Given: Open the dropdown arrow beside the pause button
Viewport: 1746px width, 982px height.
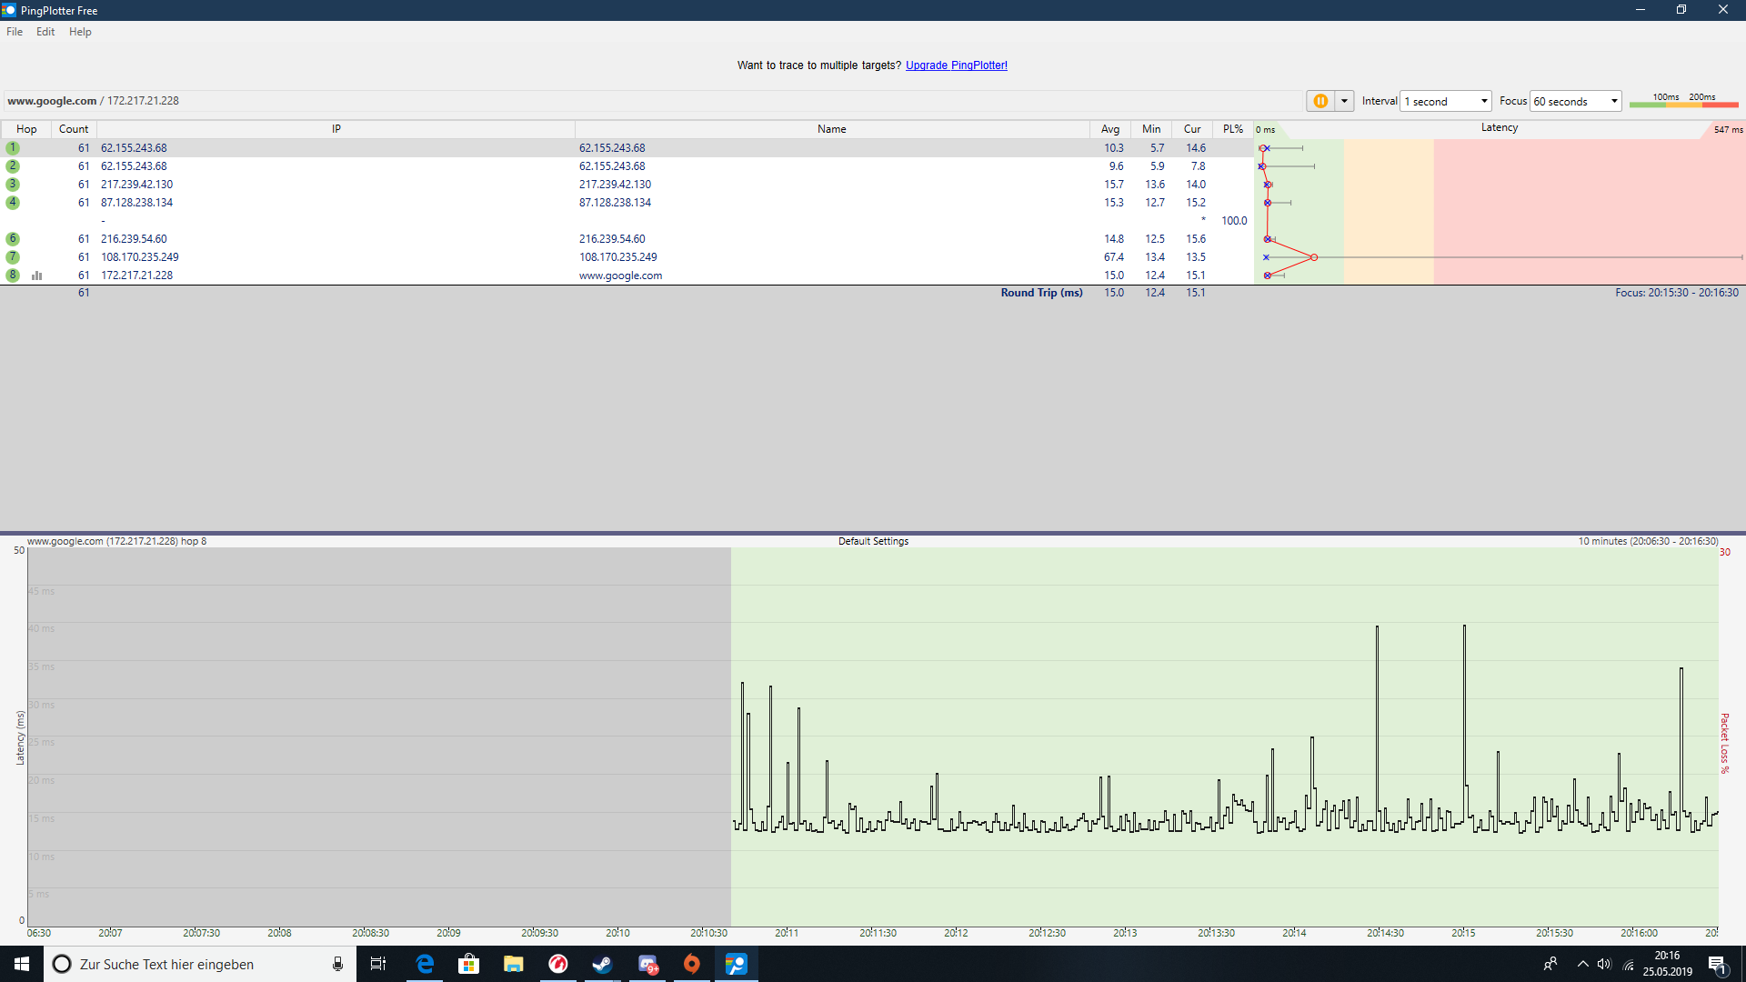Looking at the screenshot, I should tap(1344, 101).
